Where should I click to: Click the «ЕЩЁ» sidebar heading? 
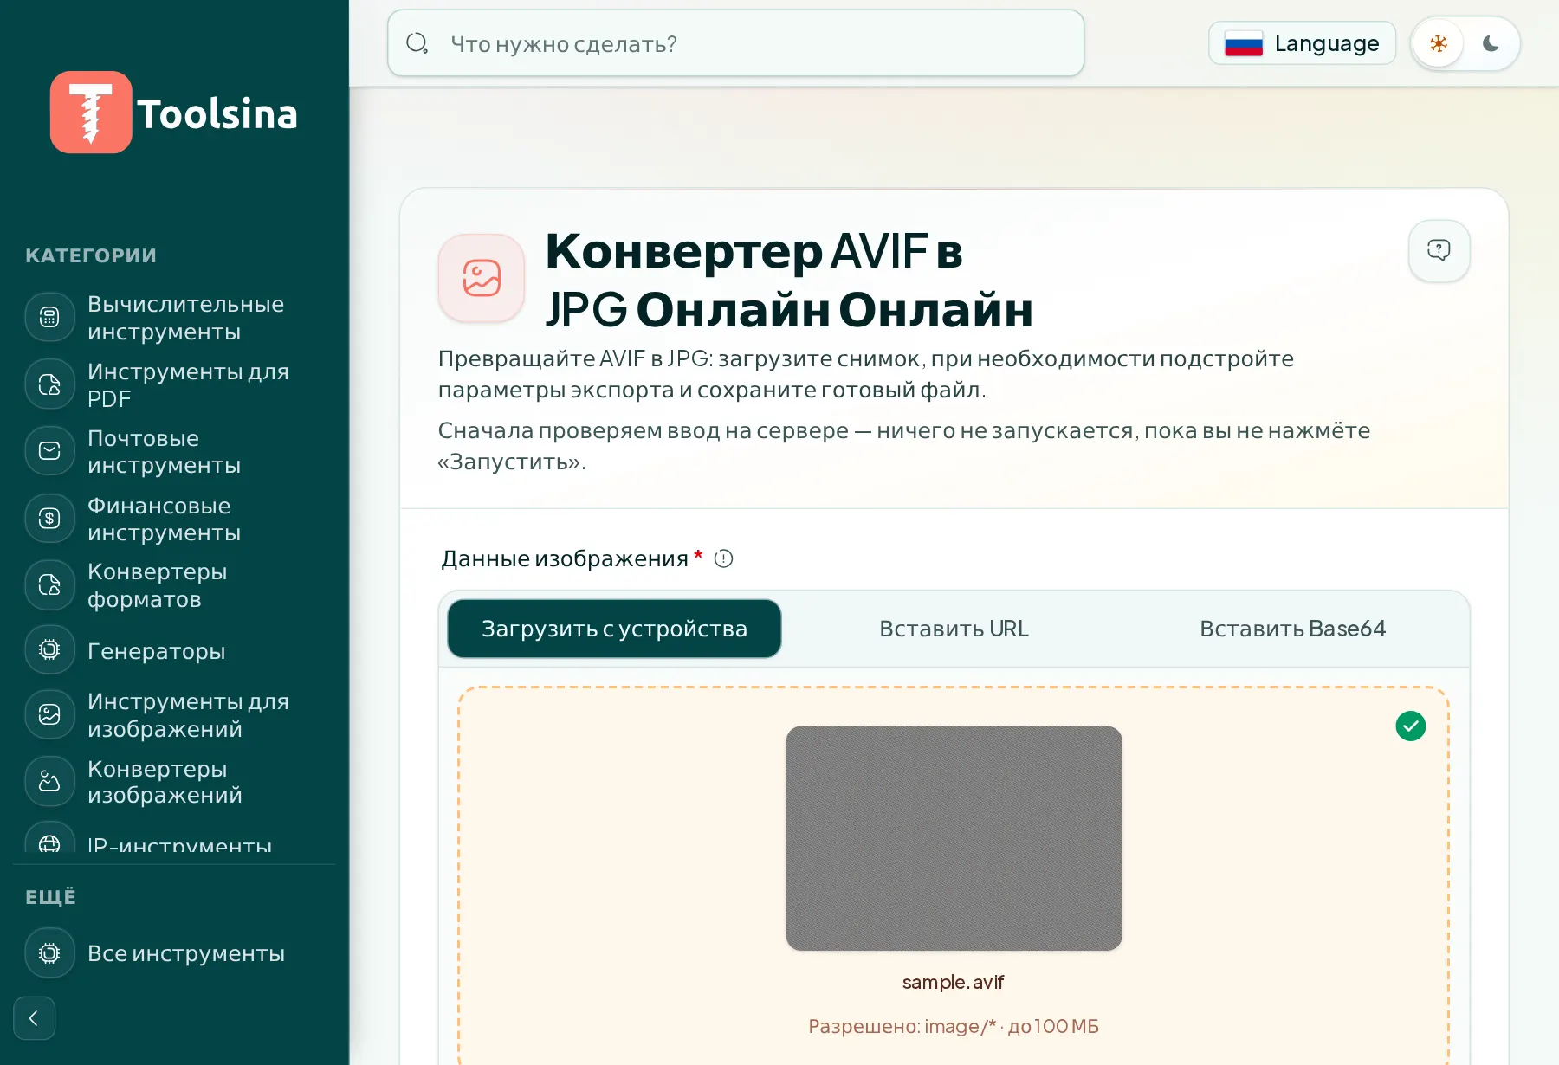[x=51, y=897]
